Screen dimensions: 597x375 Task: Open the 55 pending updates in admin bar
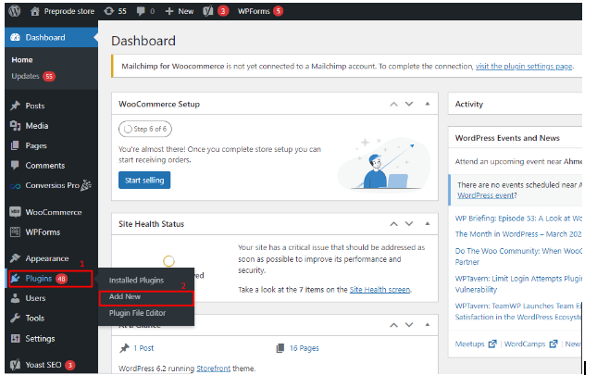[116, 11]
